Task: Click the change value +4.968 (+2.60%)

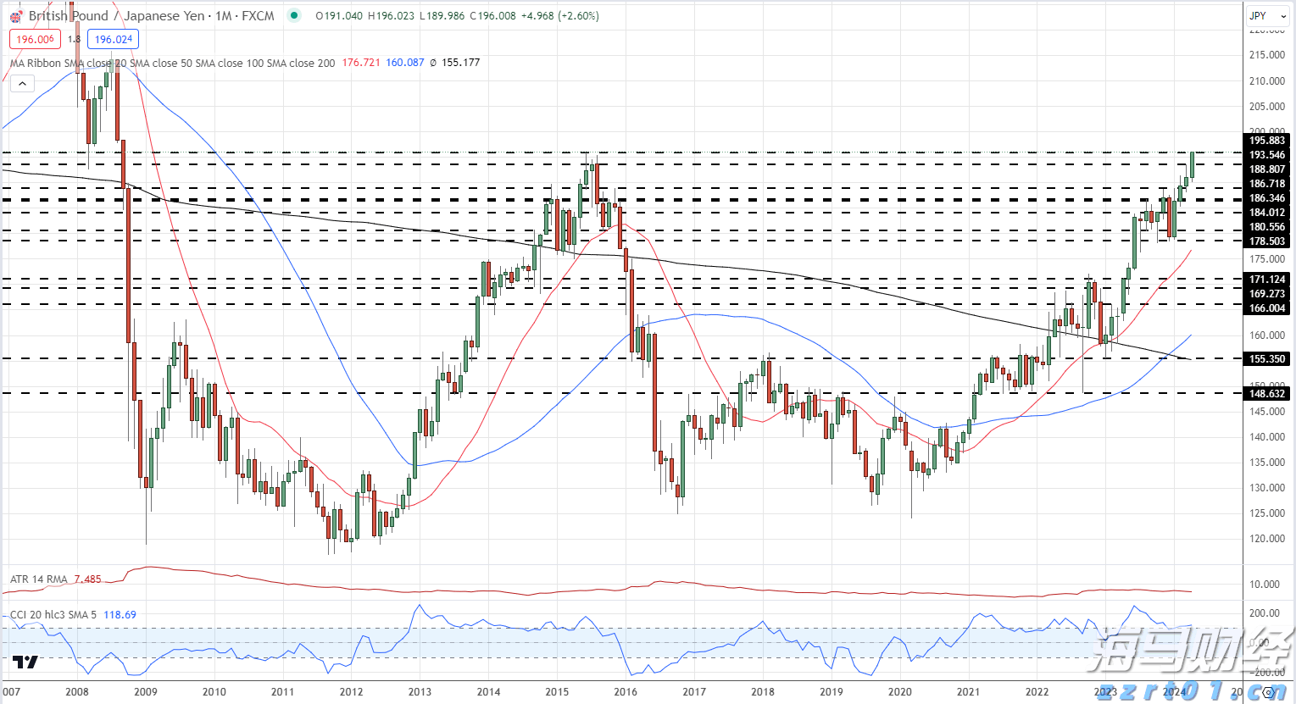Action: click(559, 16)
